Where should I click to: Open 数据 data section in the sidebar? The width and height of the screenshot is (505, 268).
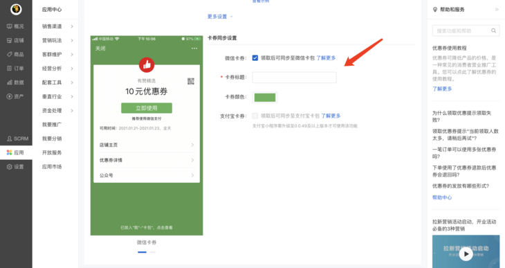[x=16, y=82]
